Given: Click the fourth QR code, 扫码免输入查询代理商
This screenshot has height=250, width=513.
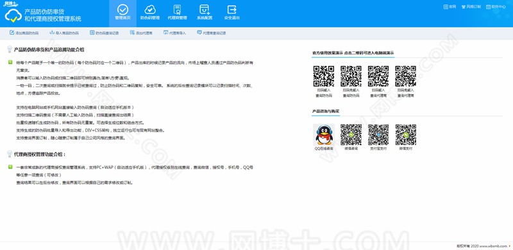Looking at the screenshot, I should click(x=406, y=76).
